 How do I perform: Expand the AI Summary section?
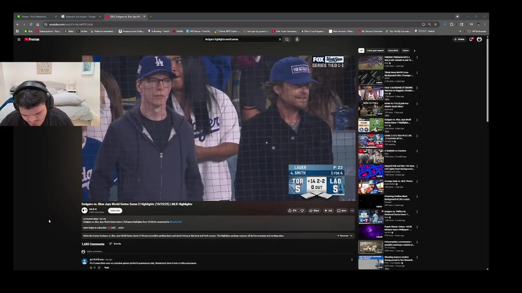[x=345, y=236]
